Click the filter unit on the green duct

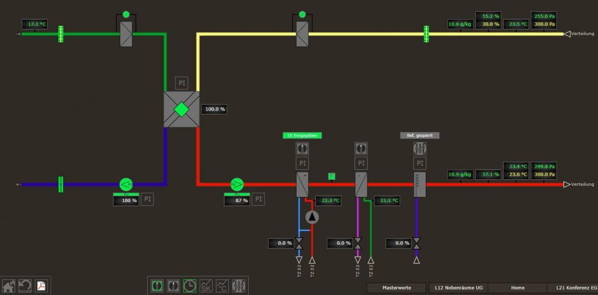tap(126, 34)
